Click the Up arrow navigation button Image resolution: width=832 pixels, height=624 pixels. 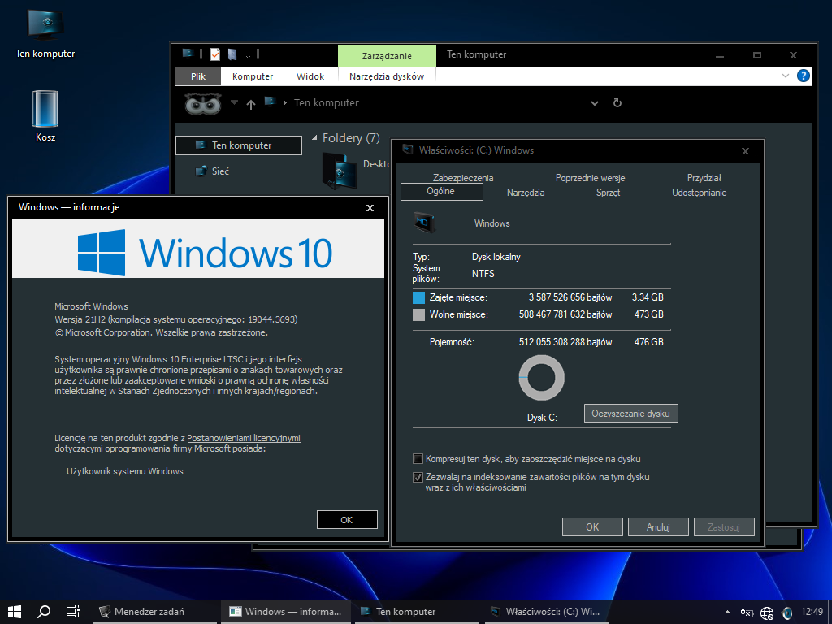click(250, 104)
